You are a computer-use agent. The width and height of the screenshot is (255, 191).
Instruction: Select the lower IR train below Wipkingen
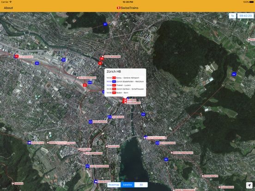pos(100,63)
